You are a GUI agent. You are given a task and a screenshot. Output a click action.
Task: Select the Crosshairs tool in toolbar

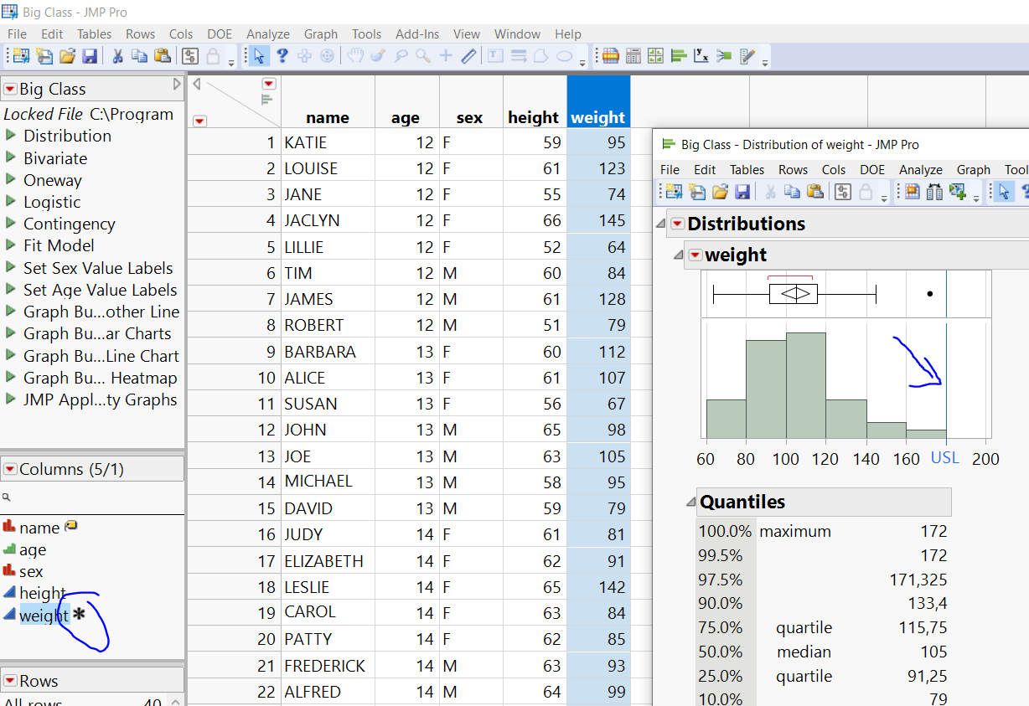446,56
